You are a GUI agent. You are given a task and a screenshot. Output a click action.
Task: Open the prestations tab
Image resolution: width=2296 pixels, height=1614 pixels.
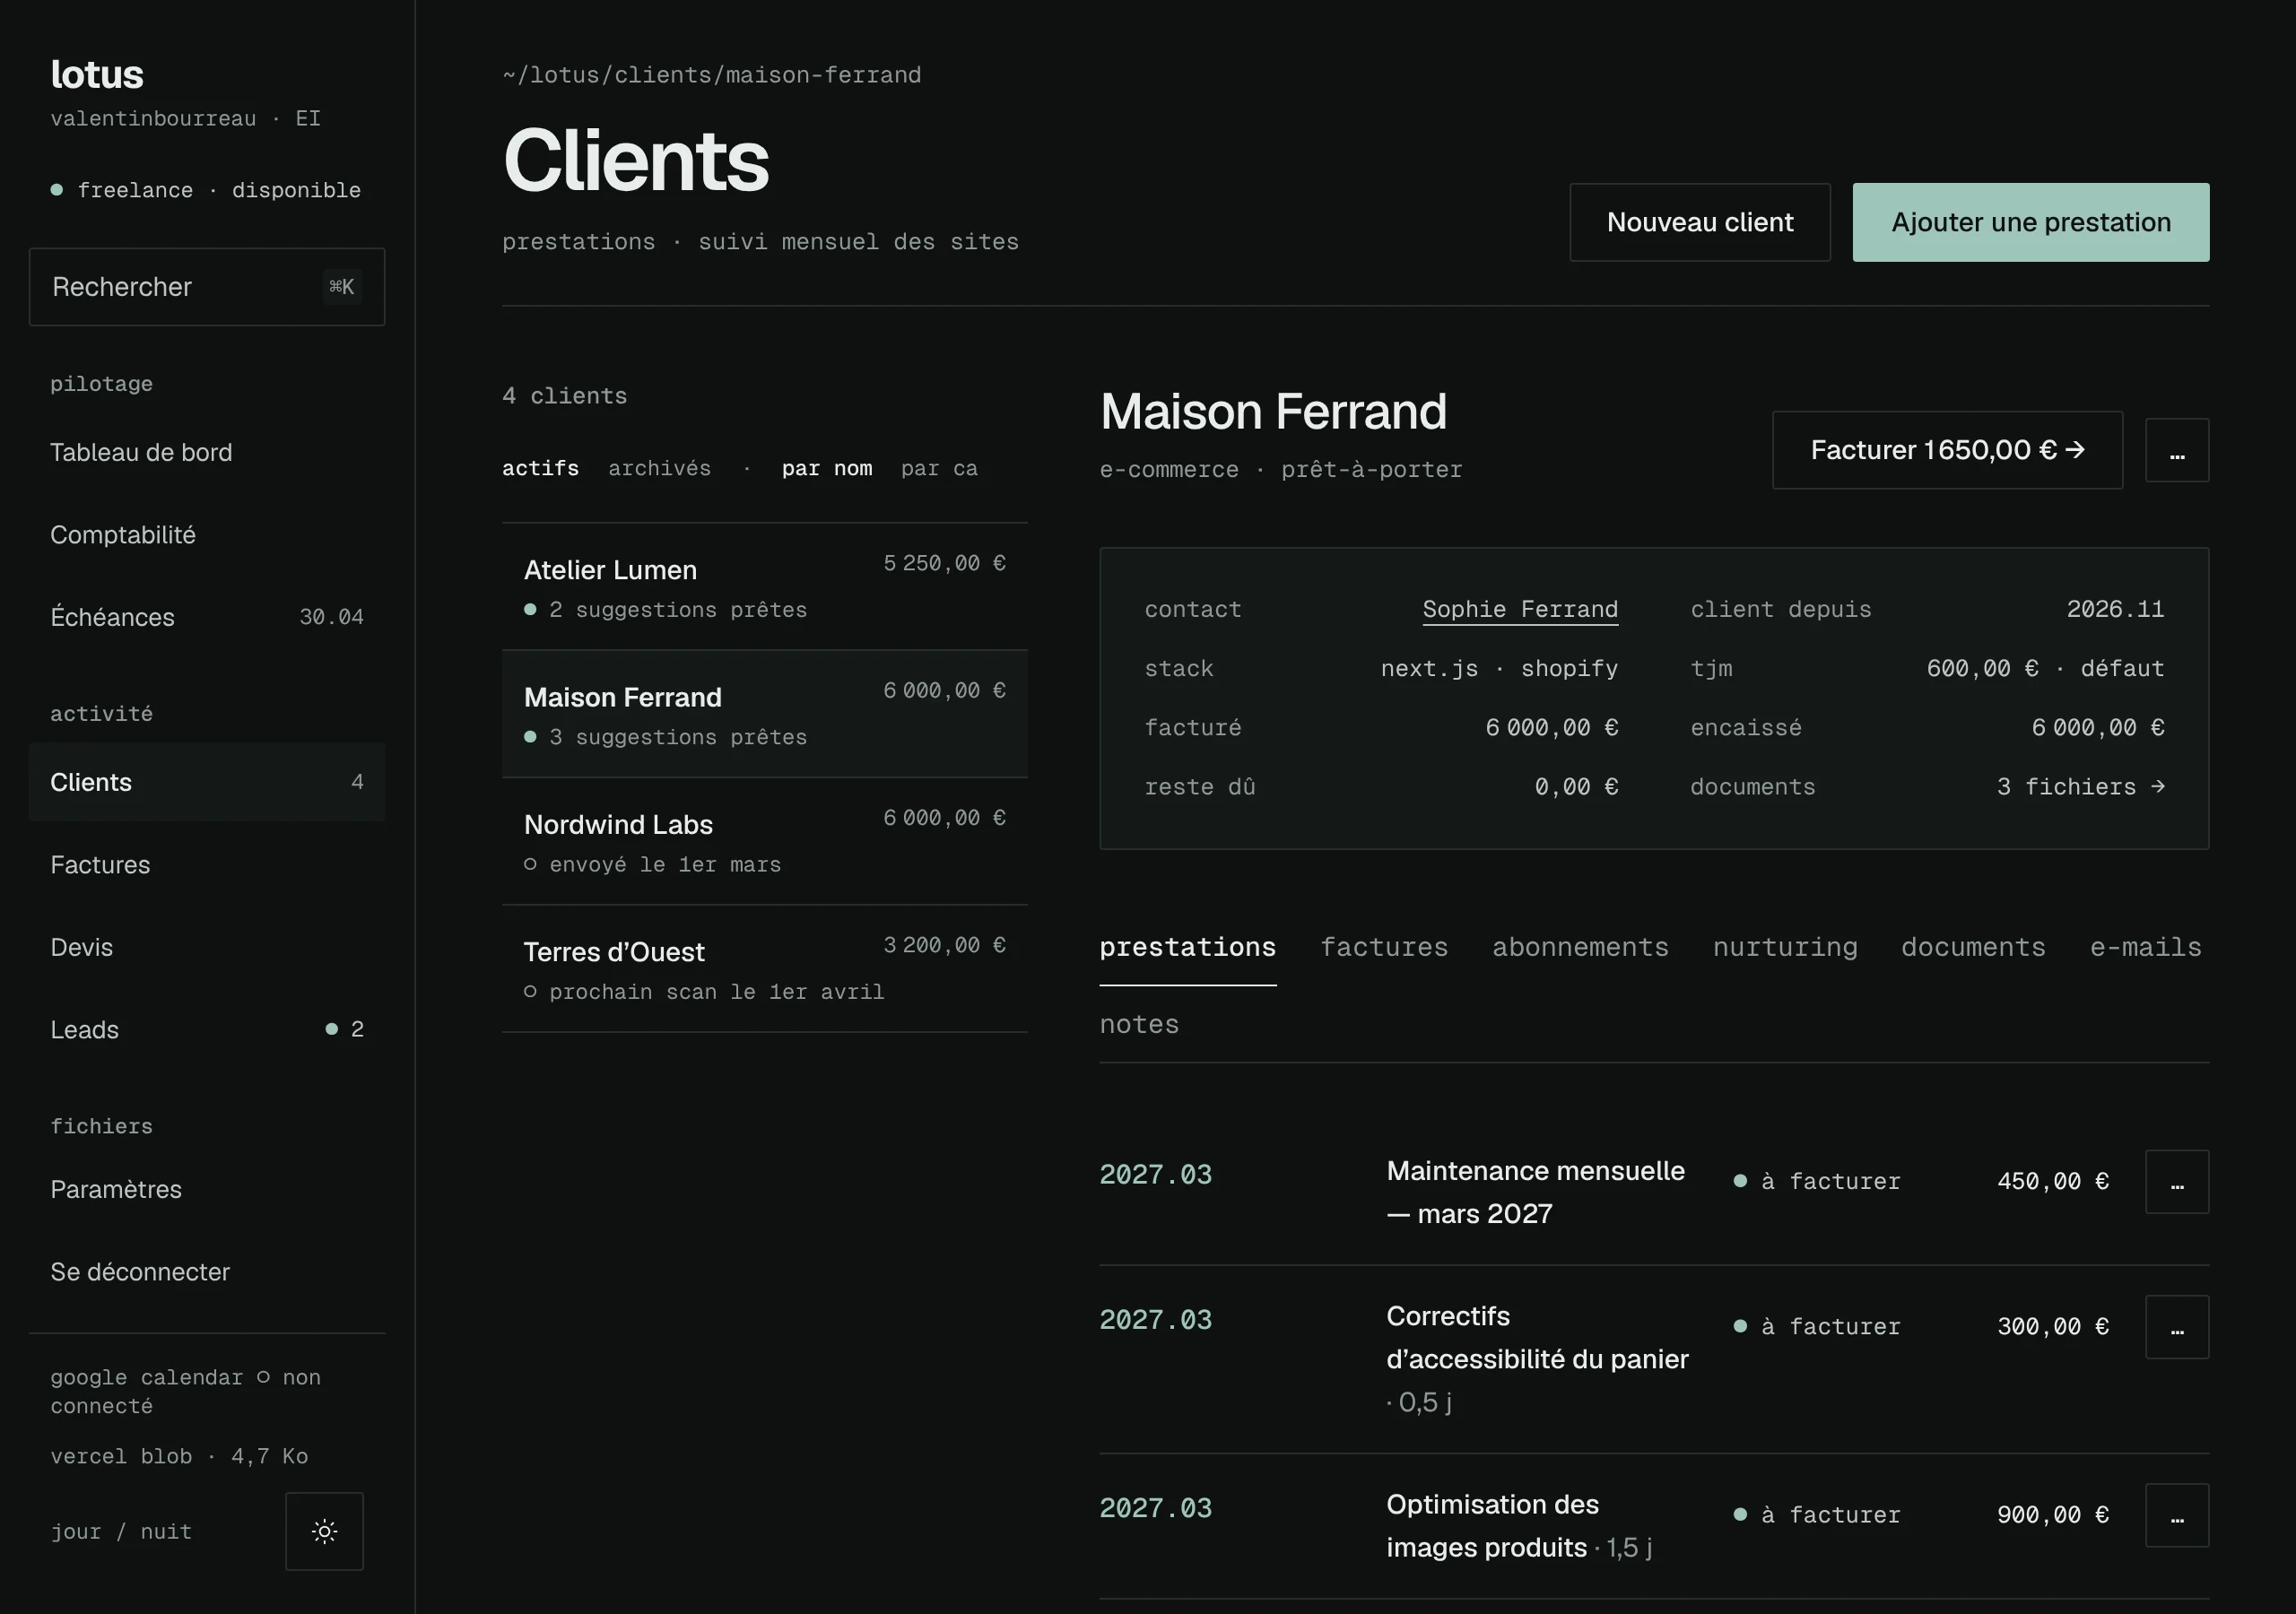coord(1188,947)
